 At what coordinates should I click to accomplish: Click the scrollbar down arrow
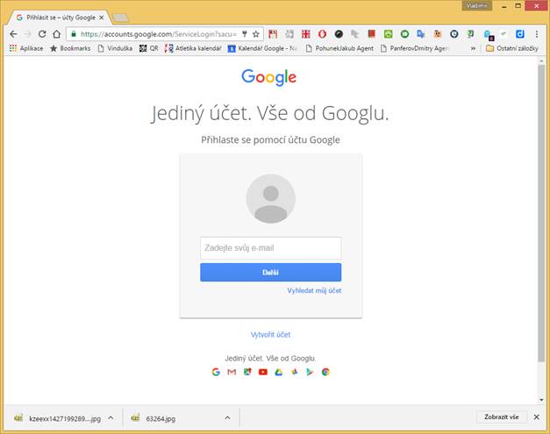pyautogui.click(x=541, y=400)
